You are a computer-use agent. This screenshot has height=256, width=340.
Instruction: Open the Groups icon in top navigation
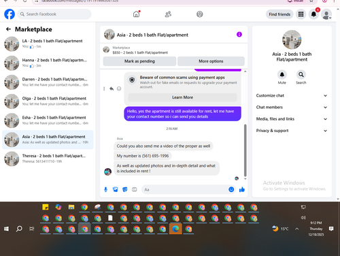(x=199, y=14)
